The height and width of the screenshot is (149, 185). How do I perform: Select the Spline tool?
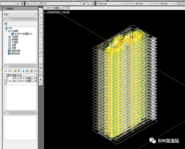click(41, 41)
